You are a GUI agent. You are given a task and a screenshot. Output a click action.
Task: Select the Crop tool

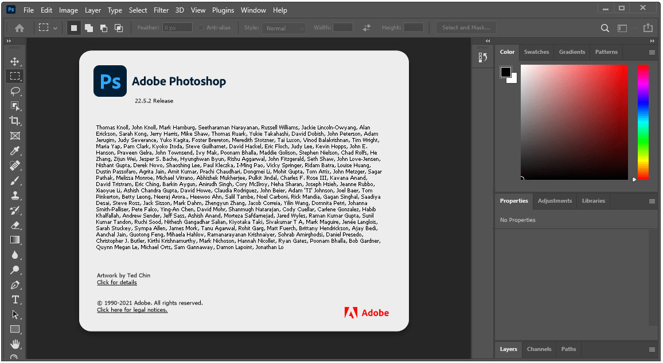click(x=15, y=121)
